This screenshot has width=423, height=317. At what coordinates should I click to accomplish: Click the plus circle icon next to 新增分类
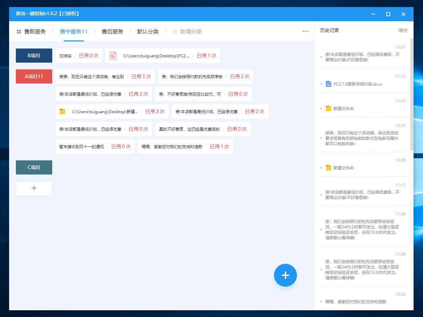click(175, 32)
